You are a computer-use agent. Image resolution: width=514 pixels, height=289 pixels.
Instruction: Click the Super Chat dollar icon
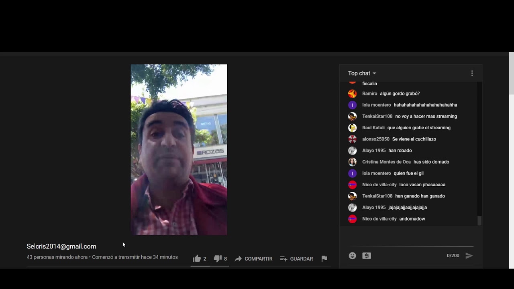click(x=367, y=256)
